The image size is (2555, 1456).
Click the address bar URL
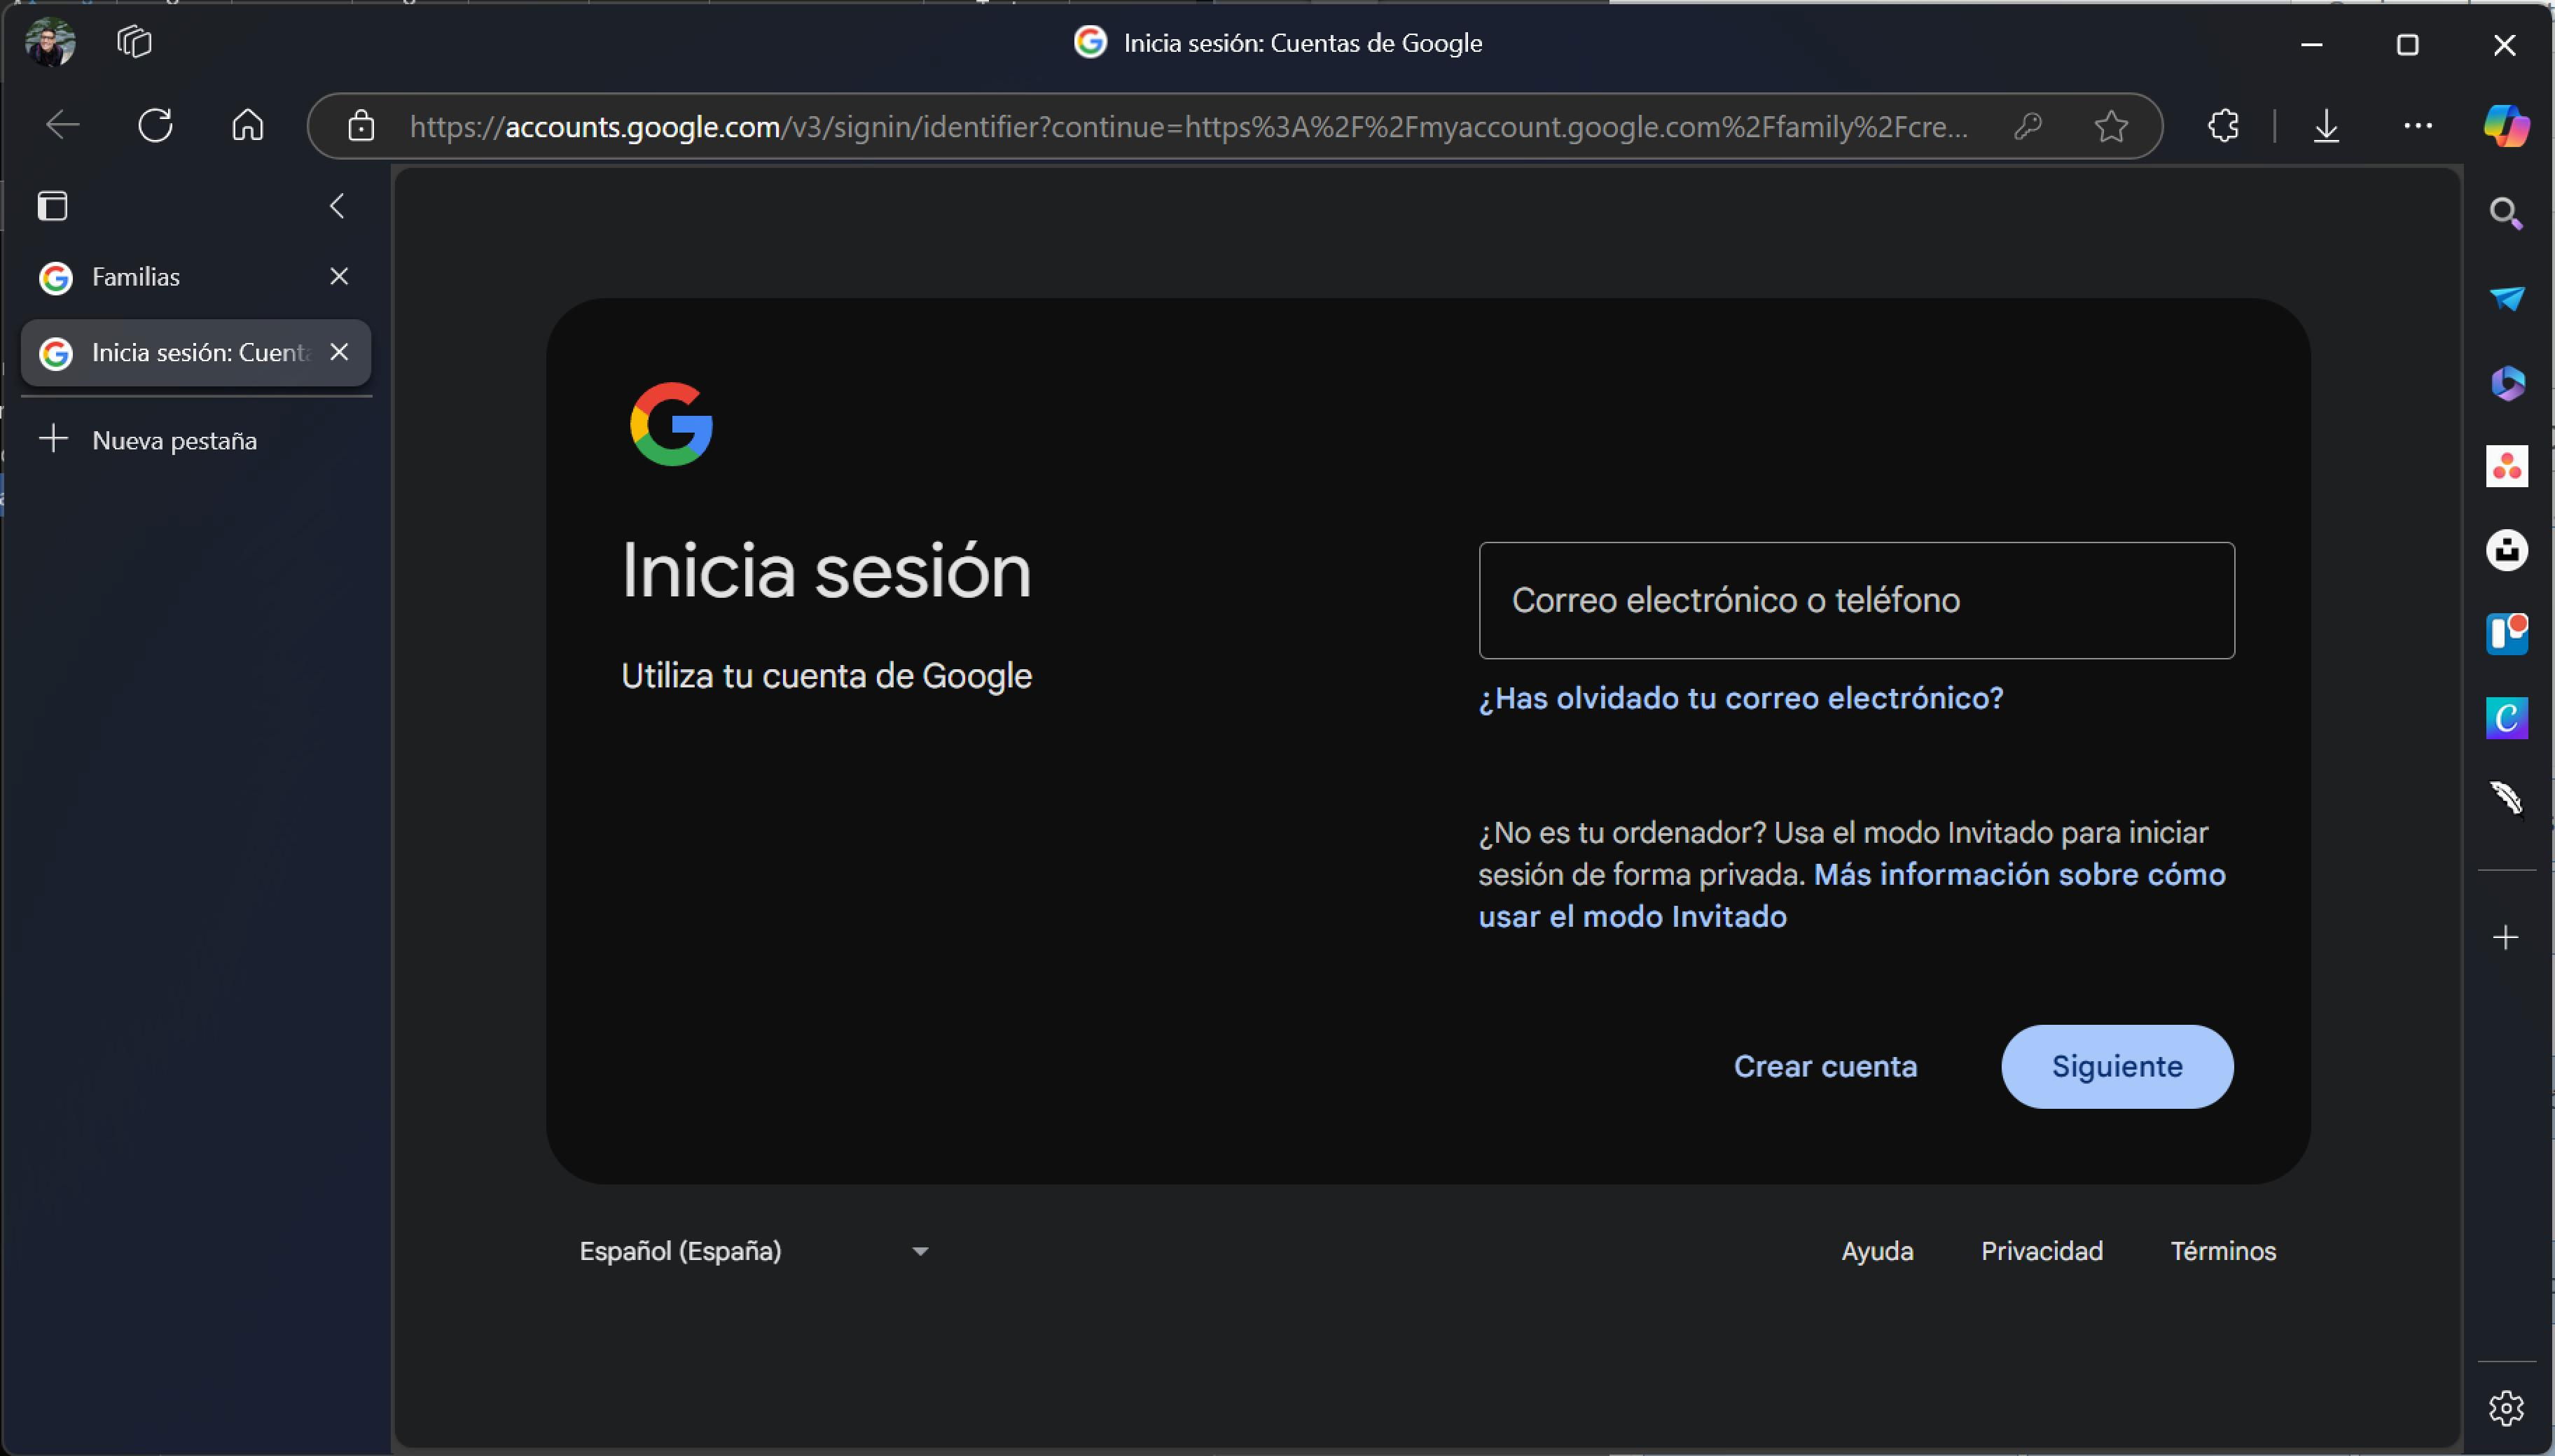click(x=1189, y=127)
